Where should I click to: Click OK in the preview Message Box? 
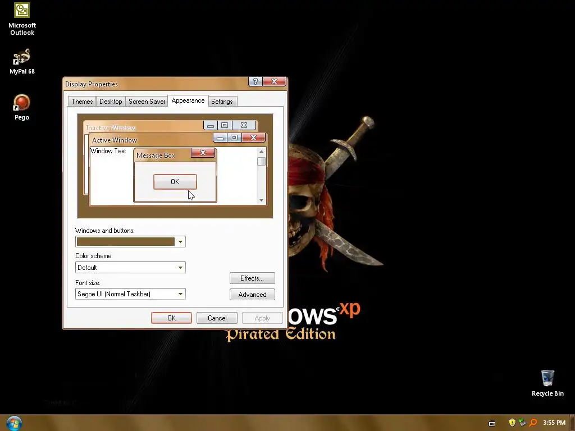[175, 182]
